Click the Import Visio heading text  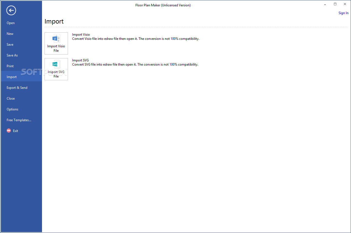(81, 35)
